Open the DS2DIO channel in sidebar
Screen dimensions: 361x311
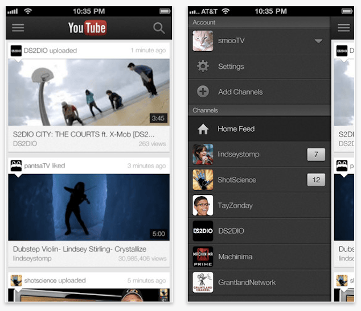260,231
